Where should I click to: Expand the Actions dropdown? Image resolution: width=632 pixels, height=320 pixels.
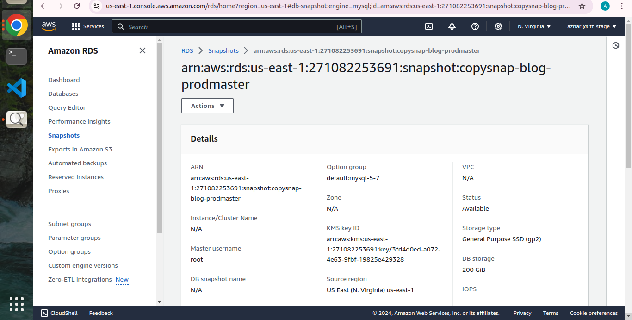(x=207, y=106)
